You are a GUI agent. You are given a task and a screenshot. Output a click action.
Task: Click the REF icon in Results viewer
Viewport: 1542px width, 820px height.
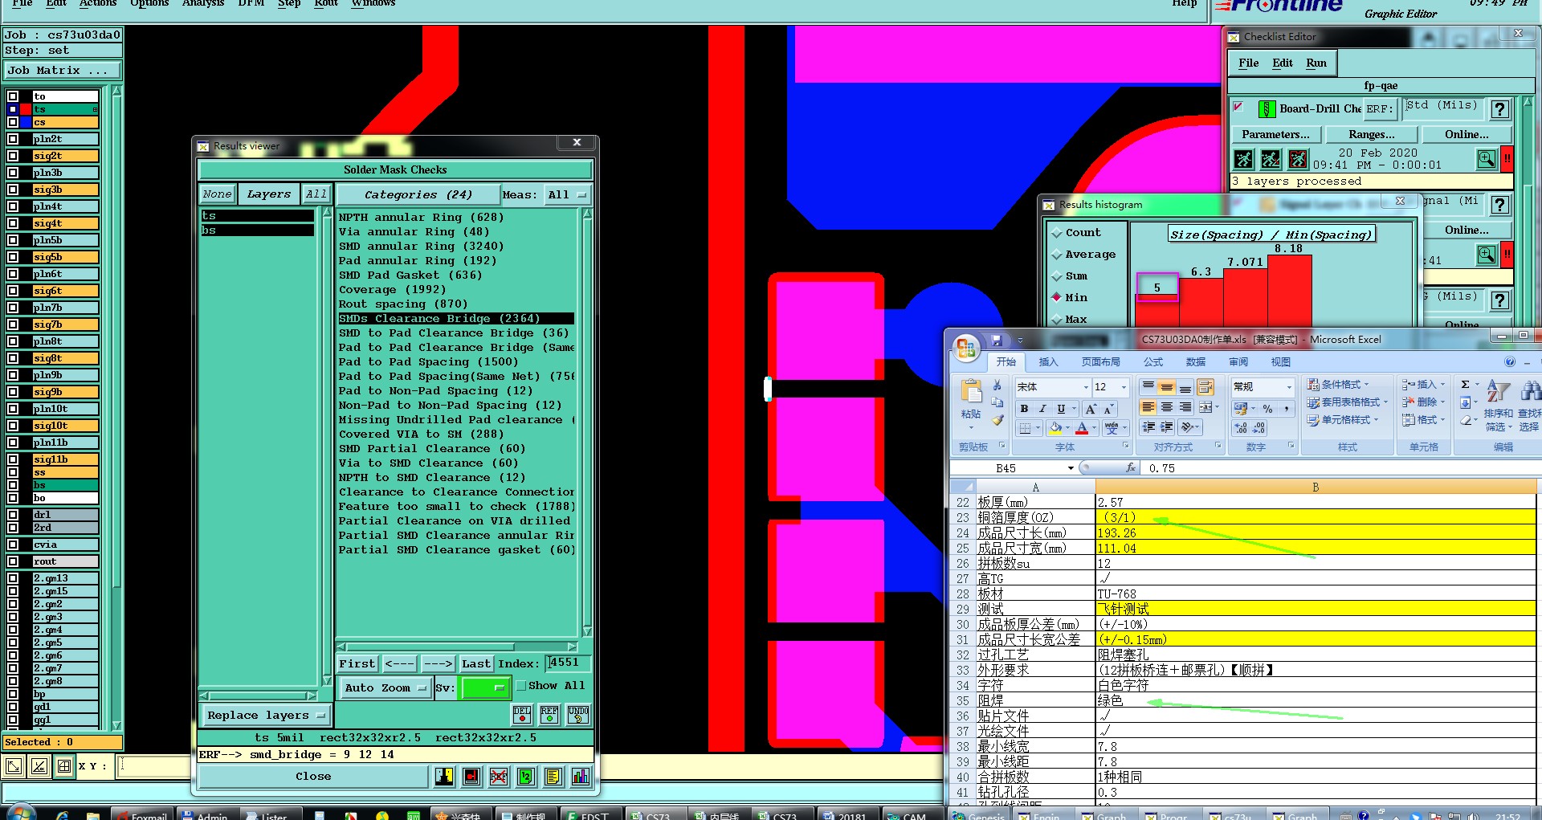[549, 714]
